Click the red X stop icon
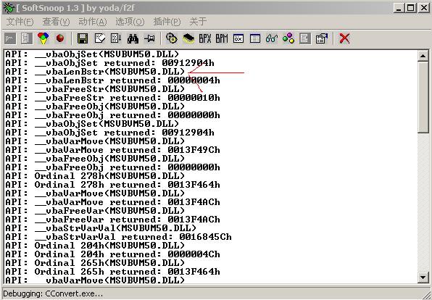432x300 pixels. tap(344, 38)
